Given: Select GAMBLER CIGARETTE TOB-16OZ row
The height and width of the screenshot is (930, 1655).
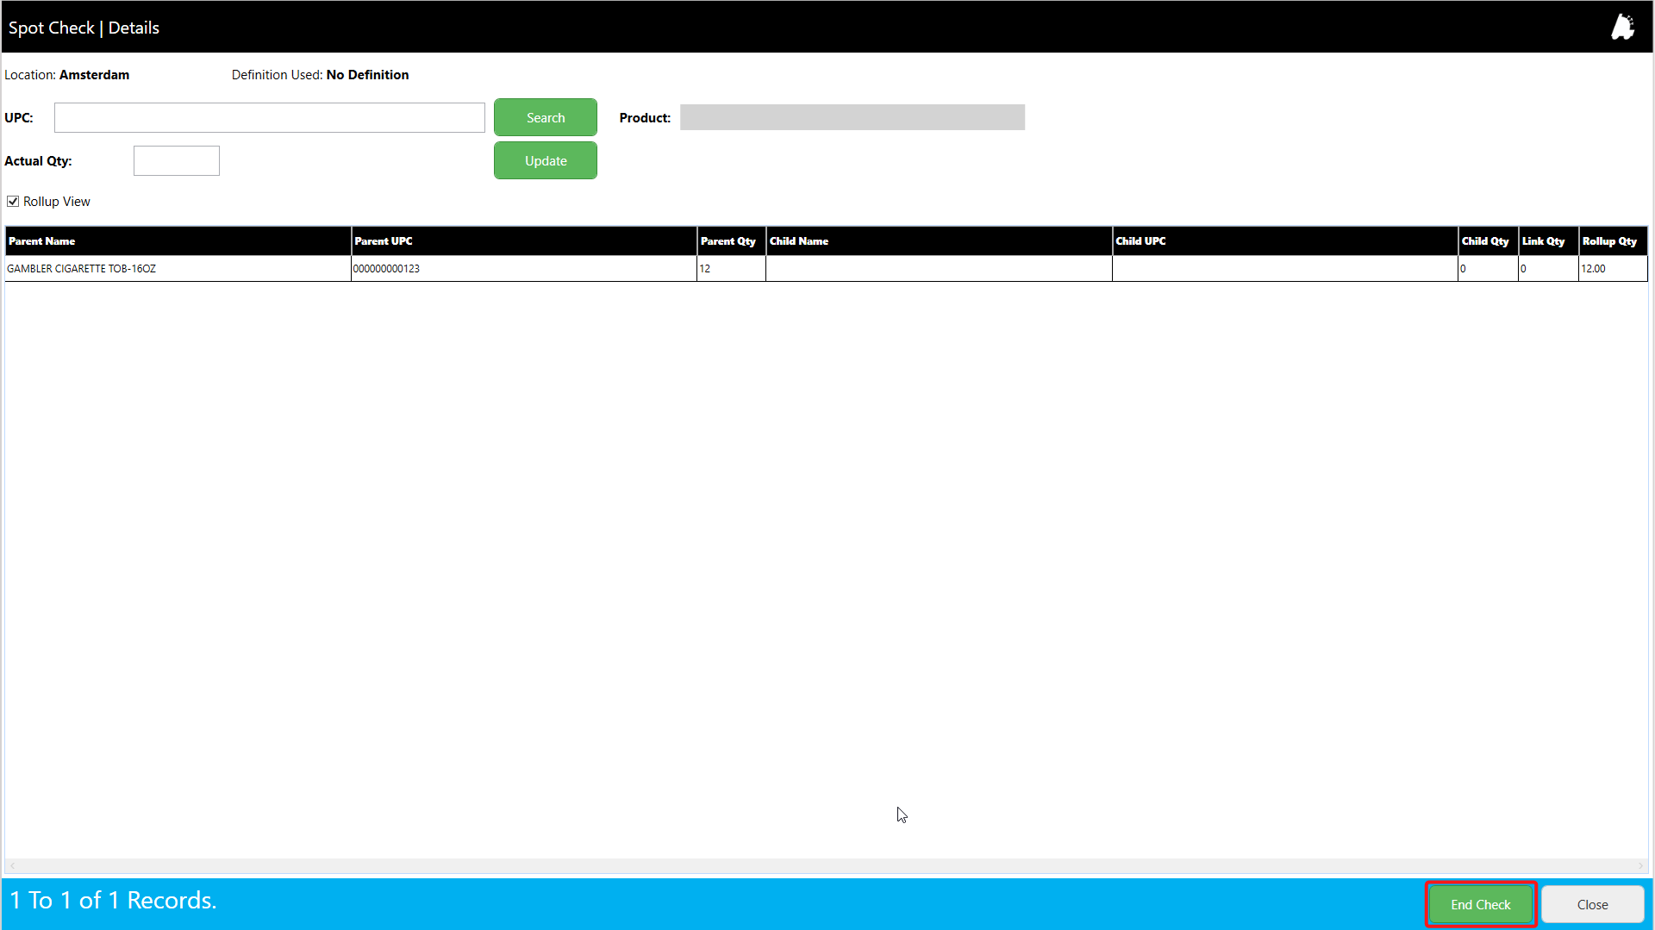Looking at the screenshot, I should (827, 269).
